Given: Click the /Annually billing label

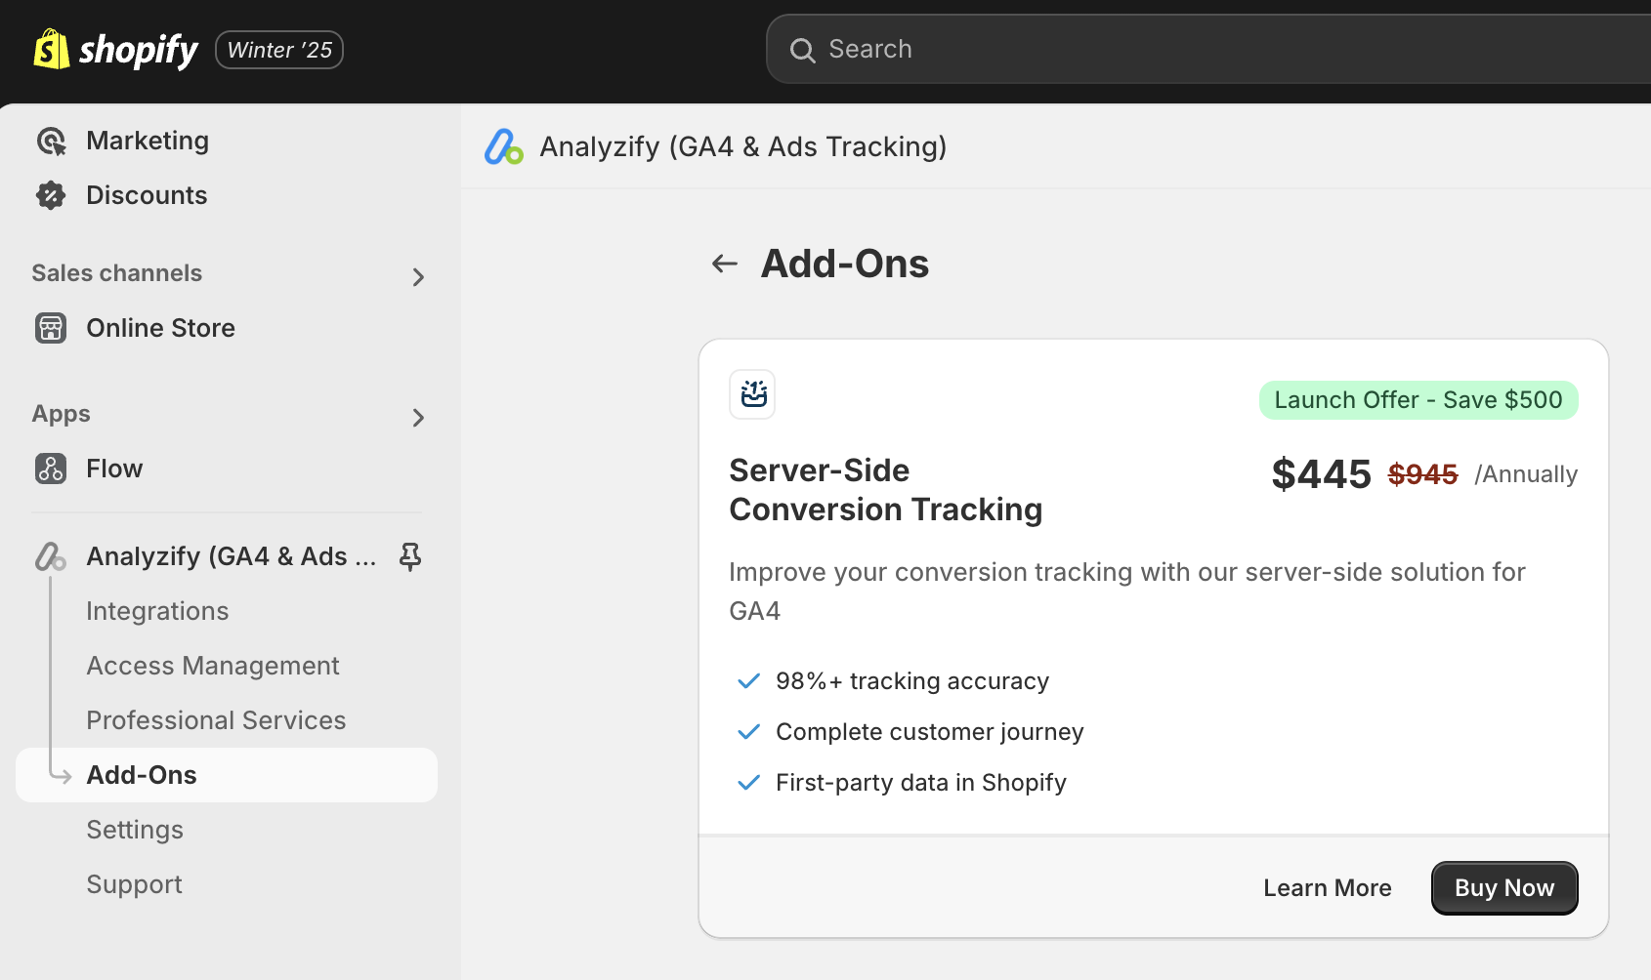Looking at the screenshot, I should tap(1526, 474).
